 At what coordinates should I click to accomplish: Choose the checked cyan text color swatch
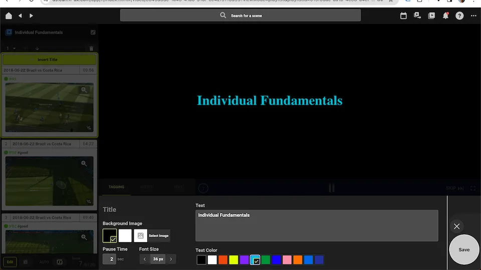point(255,259)
